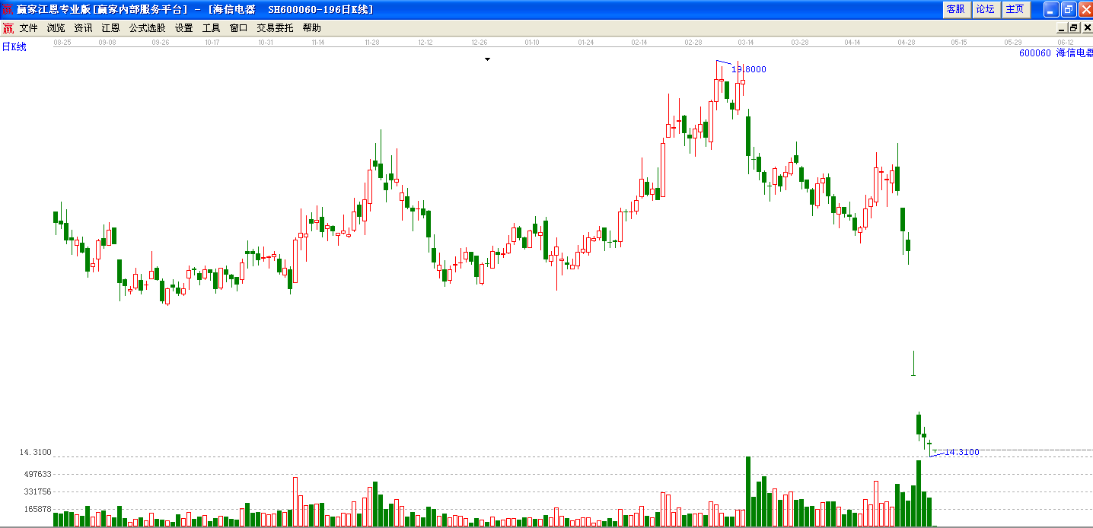This screenshot has height=528, width=1093.
Task: Click the 14.3100 low price label near candles
Action: (x=962, y=452)
